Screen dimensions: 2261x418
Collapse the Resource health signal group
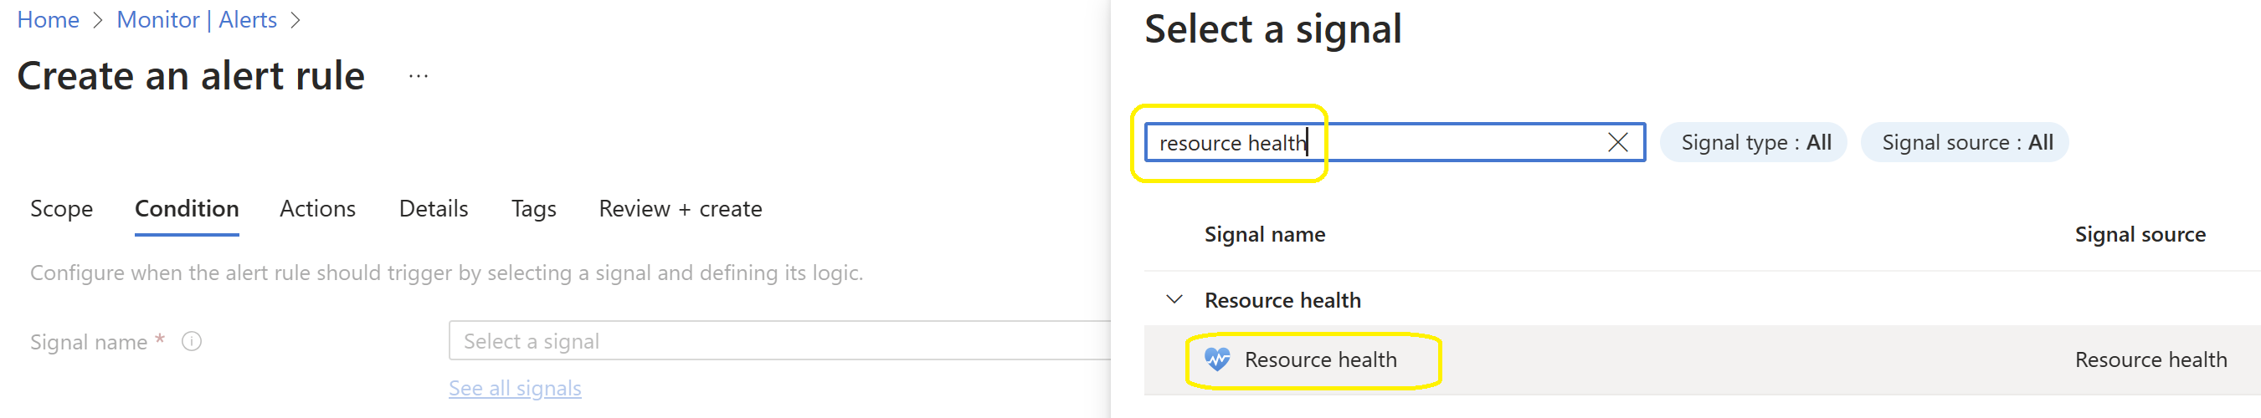coord(1174,299)
